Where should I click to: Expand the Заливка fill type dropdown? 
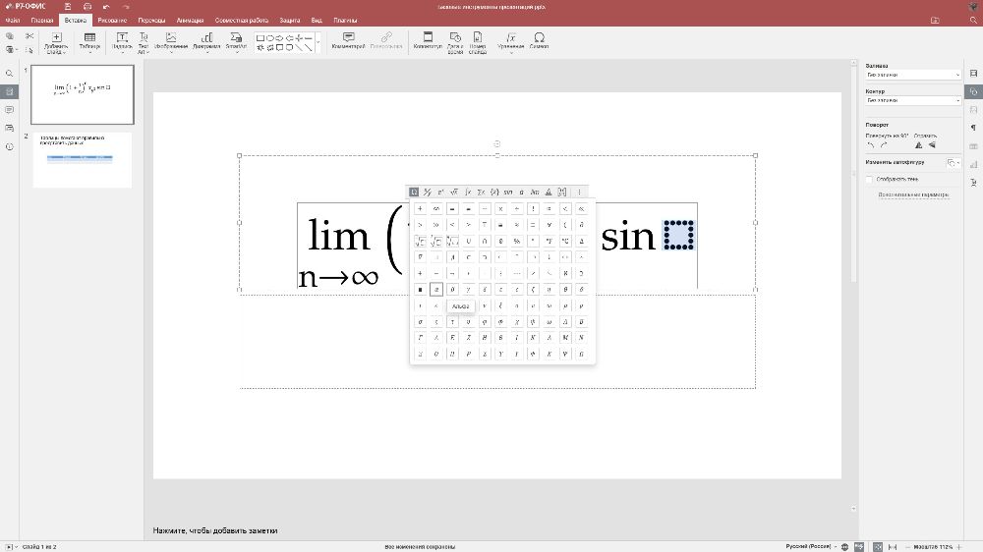912,75
